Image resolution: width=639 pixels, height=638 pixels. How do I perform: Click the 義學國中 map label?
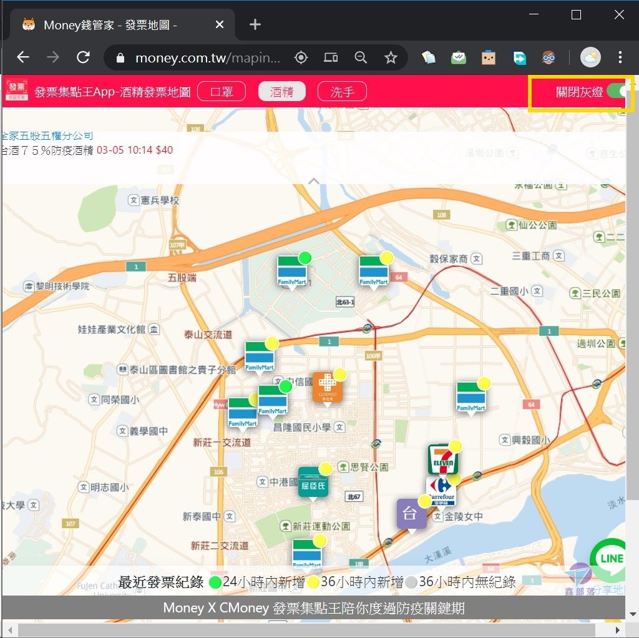coord(142,431)
